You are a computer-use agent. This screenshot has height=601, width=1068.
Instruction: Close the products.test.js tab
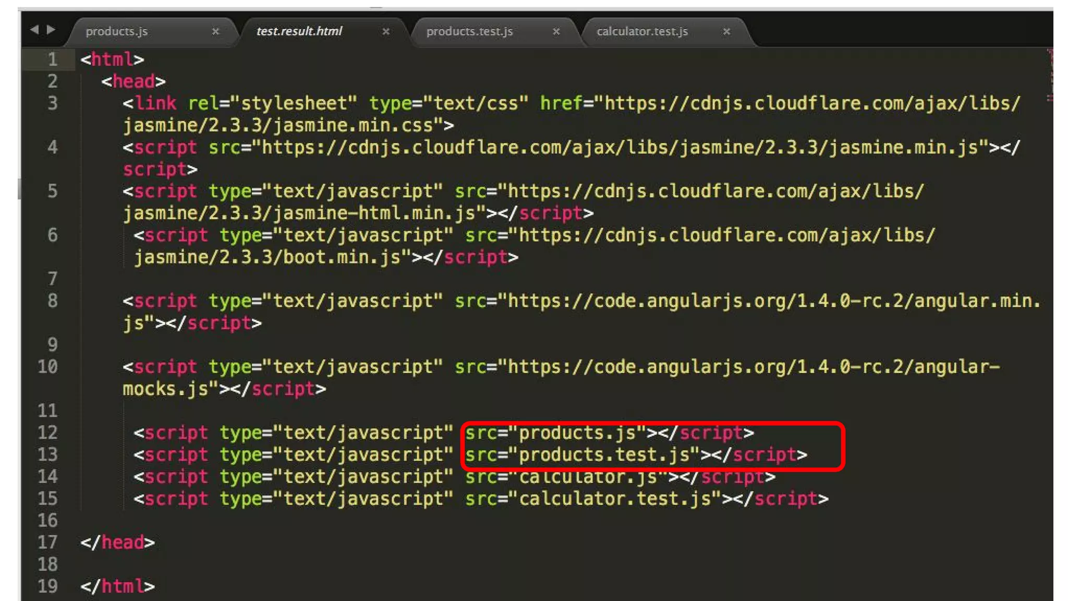point(556,32)
